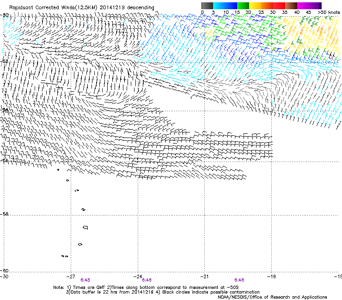Click the '6:46' time label beside the -24 label
Screen dimensions: 342x300
pyautogui.click(x=147, y=280)
